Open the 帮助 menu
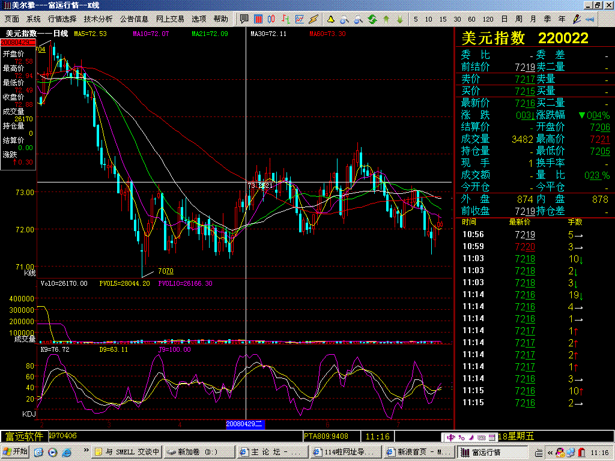615x461 pixels. 221,19
